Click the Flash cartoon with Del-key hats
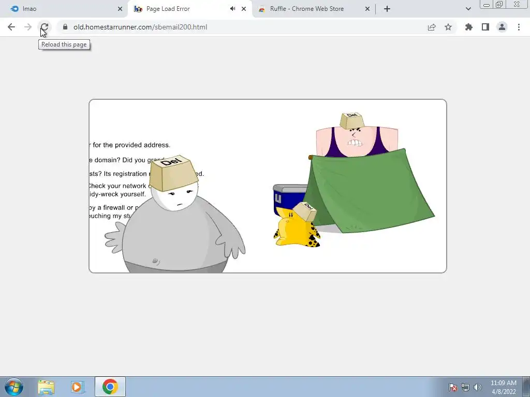Image resolution: width=530 pixels, height=397 pixels. click(268, 186)
